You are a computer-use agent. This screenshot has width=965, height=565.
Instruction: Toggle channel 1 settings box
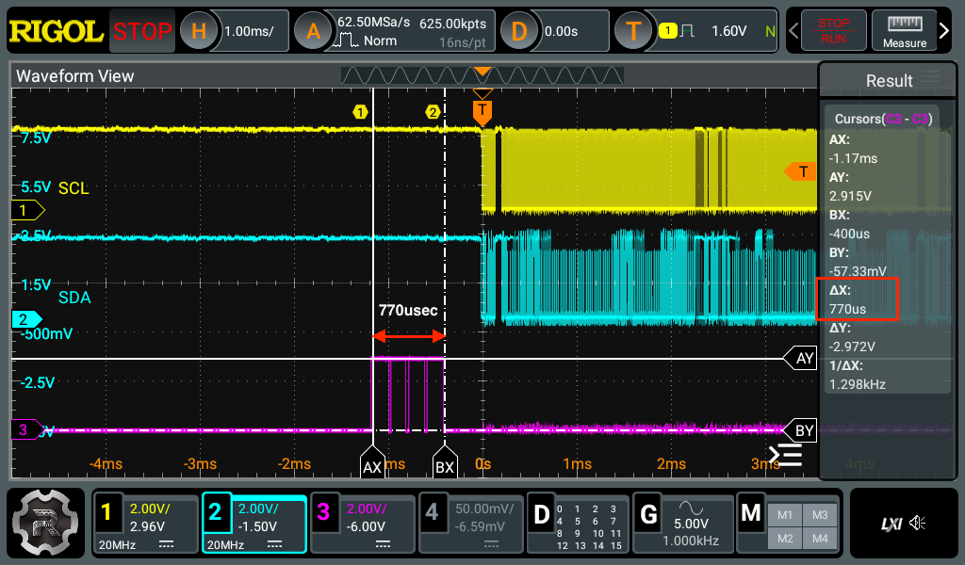coord(146,524)
